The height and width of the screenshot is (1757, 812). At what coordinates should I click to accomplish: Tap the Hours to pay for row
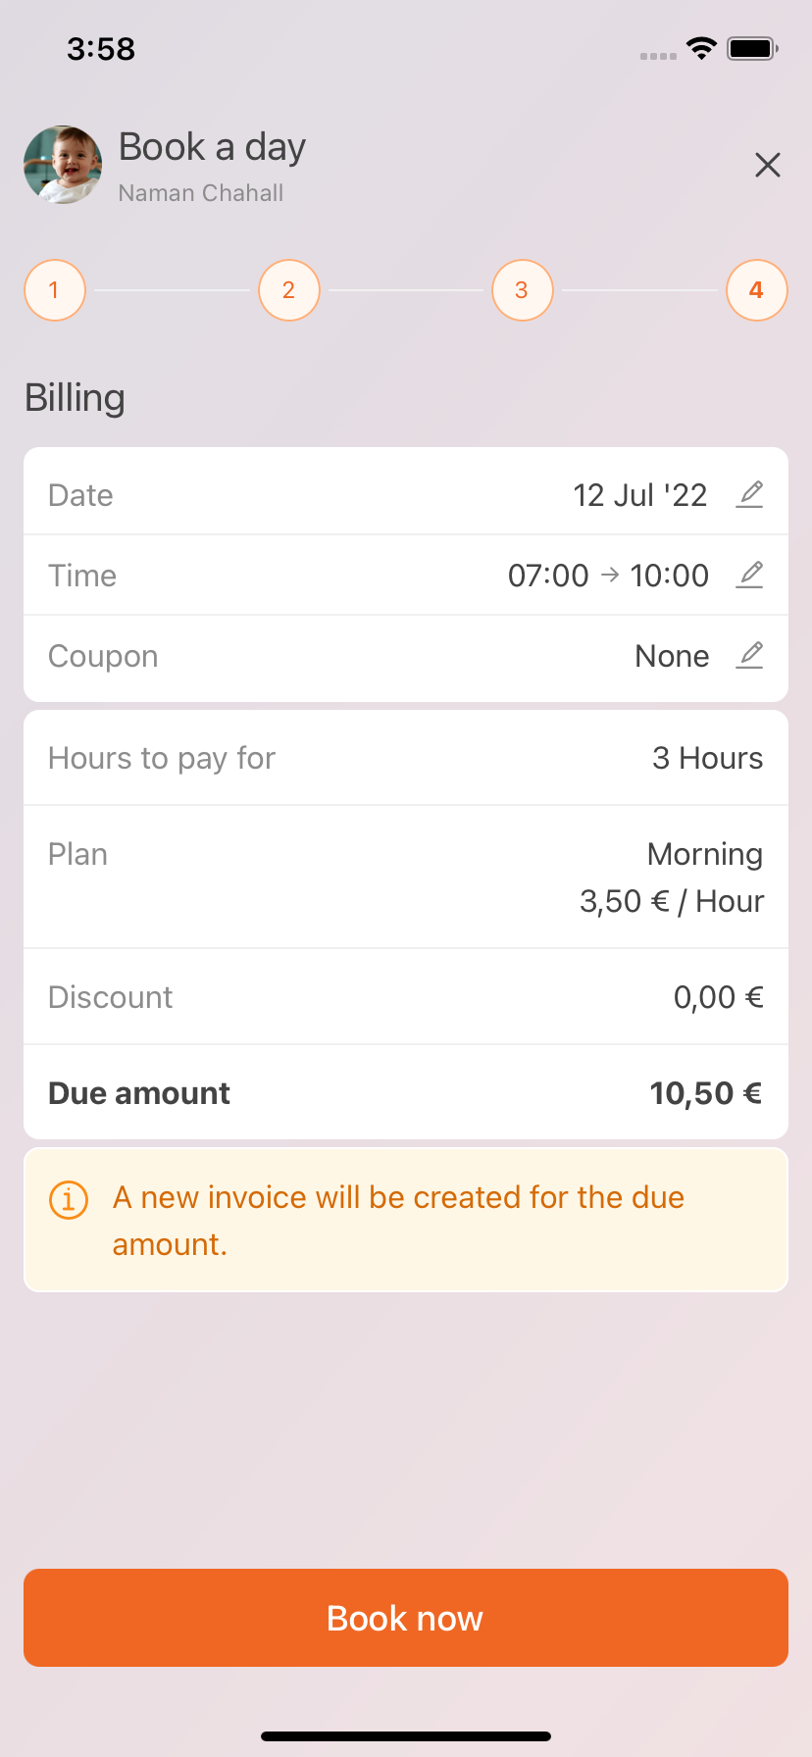pos(406,758)
